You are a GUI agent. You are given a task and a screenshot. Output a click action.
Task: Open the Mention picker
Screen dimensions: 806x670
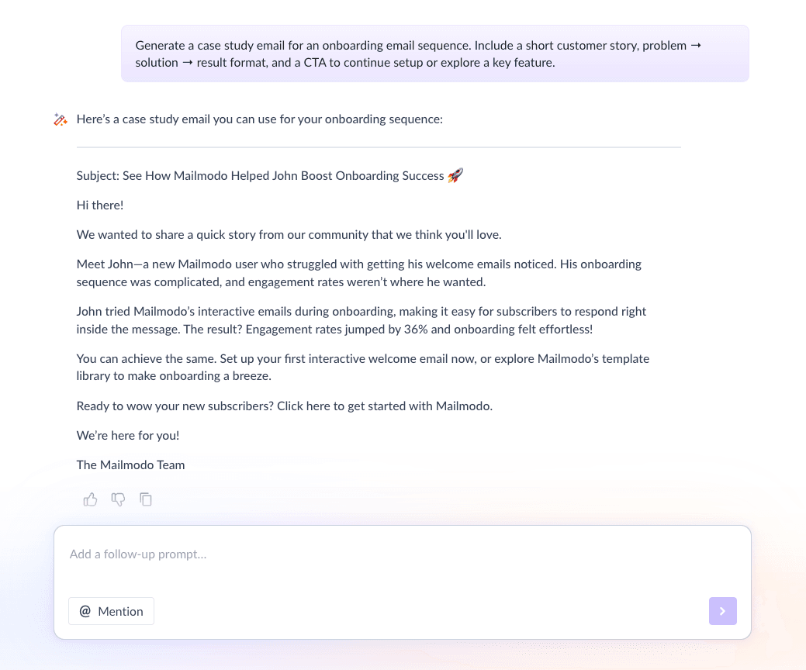[111, 611]
